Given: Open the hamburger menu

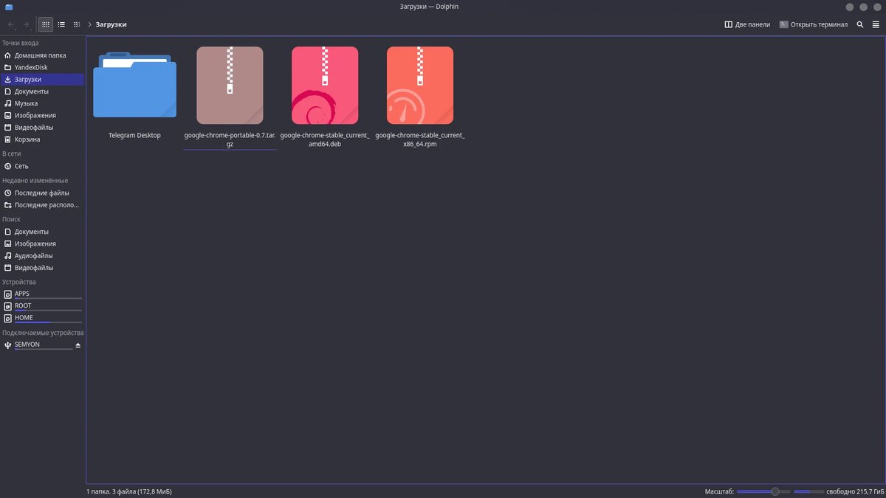Looking at the screenshot, I should tap(876, 24).
